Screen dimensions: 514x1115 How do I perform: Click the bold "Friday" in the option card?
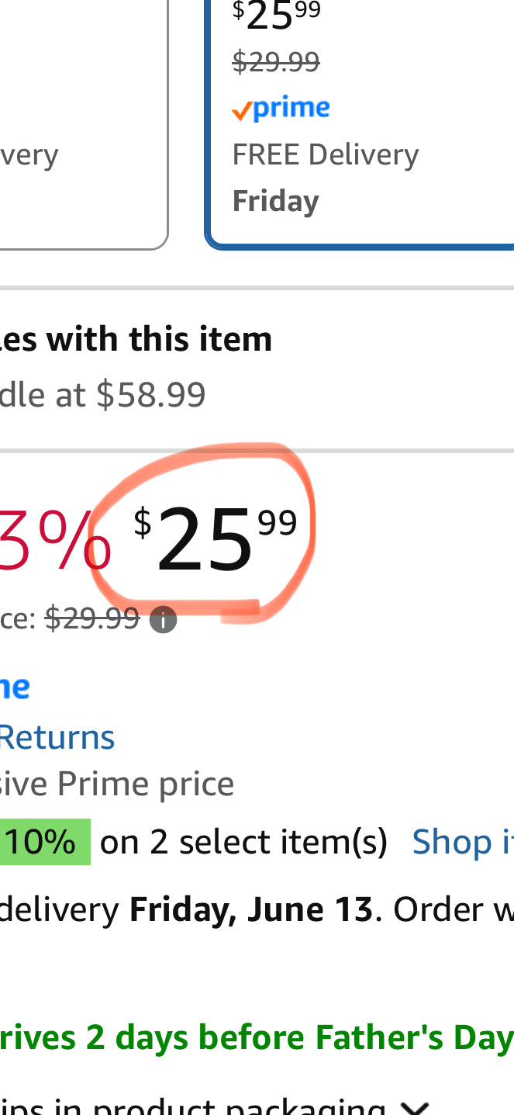276,201
